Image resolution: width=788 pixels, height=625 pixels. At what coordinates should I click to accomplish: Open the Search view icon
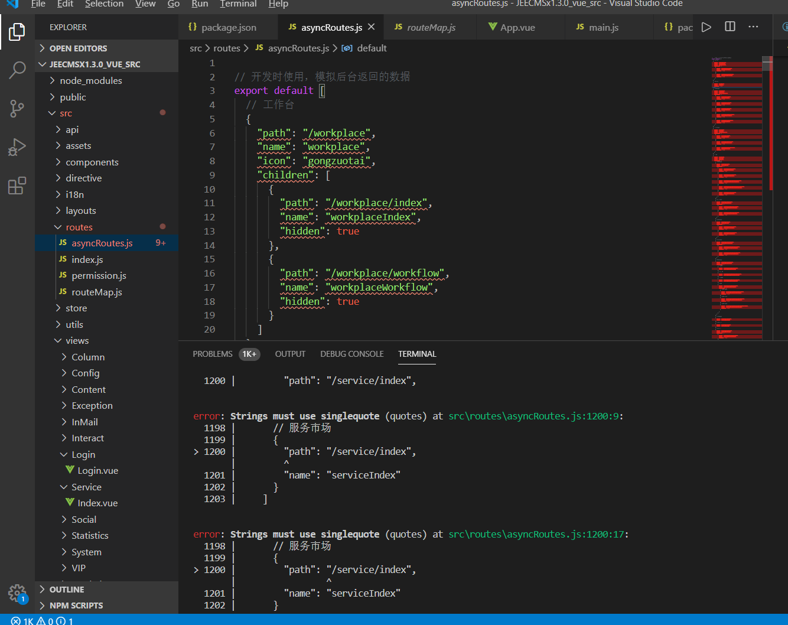pos(17,70)
